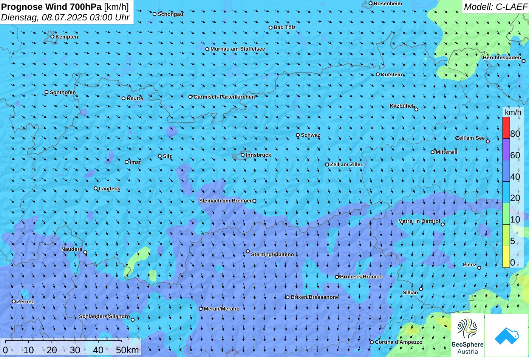Viewport: 529px width, 357px height.
Task: Click the distance scale bar
Action: [x=63, y=342]
